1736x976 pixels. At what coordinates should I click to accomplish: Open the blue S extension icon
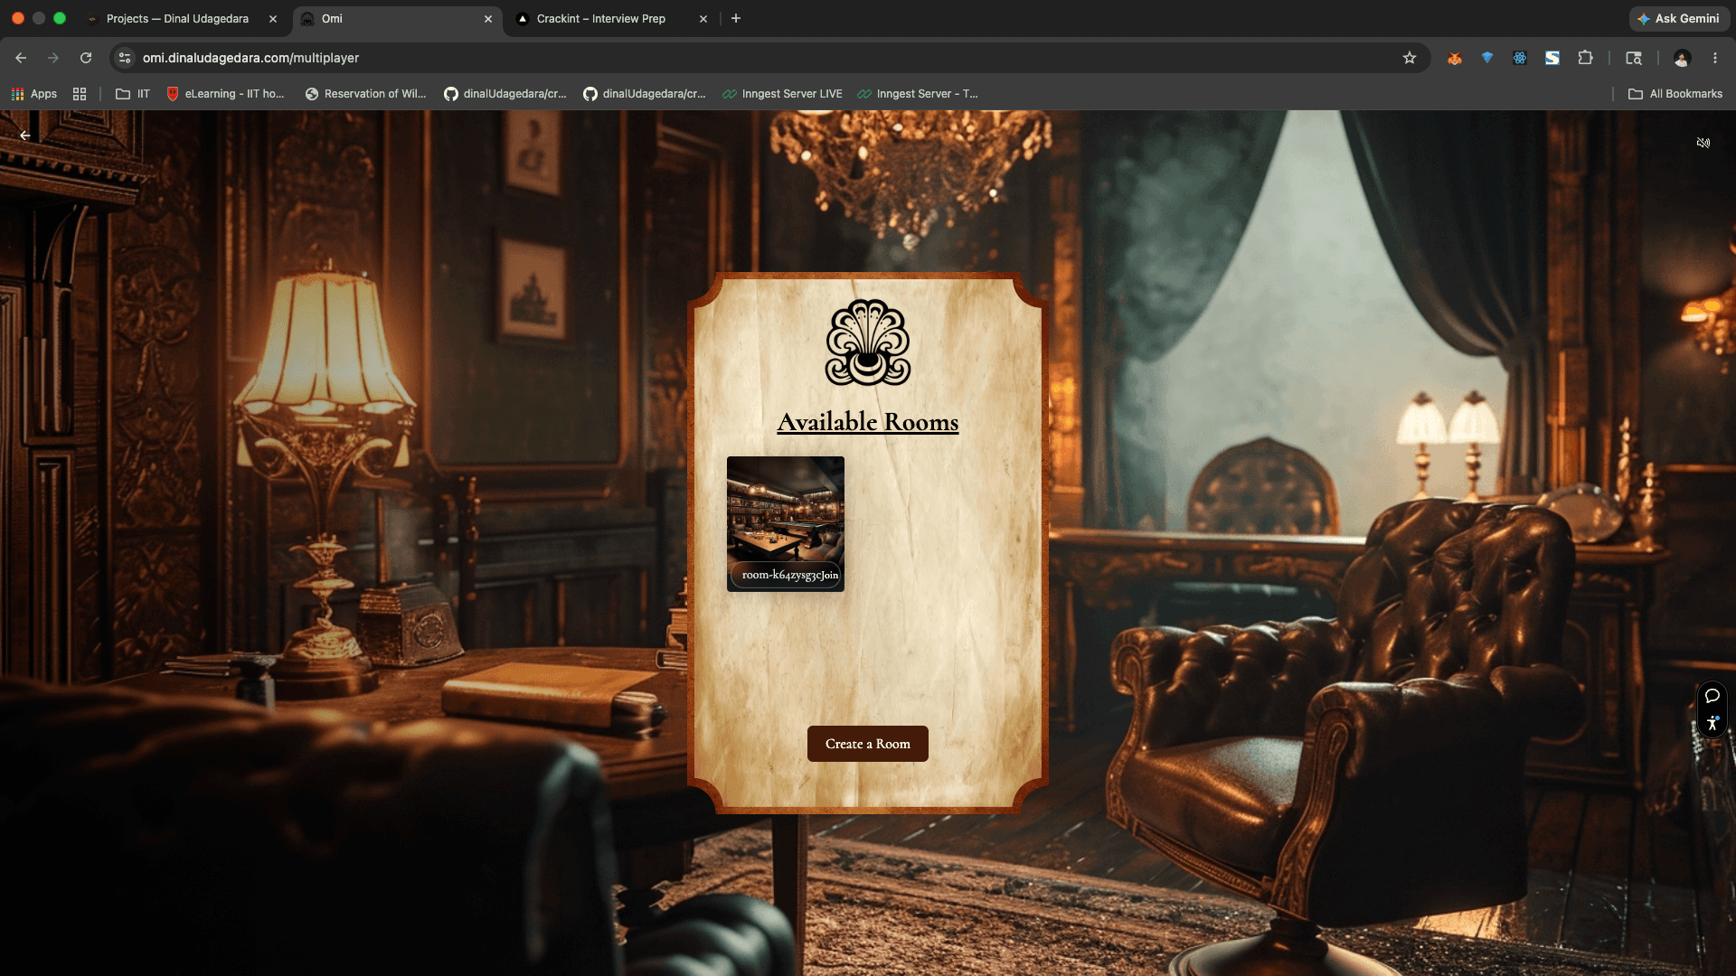[1552, 58]
